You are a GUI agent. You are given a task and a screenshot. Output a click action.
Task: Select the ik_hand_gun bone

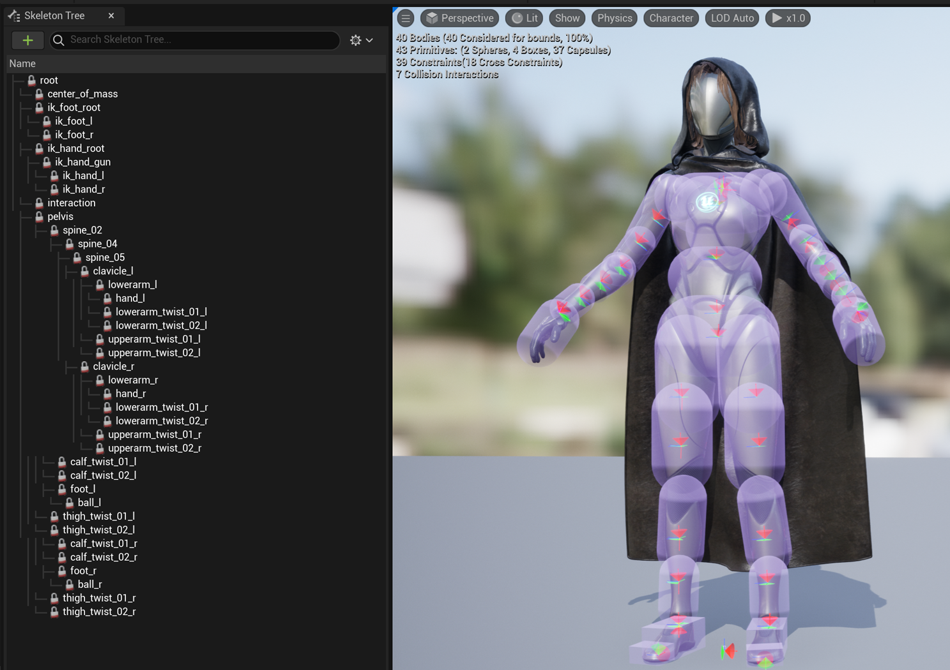(x=82, y=162)
